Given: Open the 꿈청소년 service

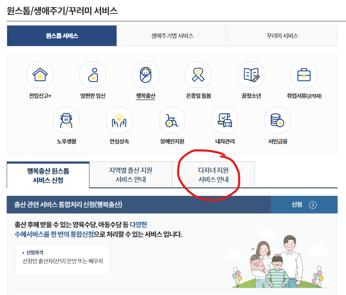Looking at the screenshot, I should coord(251,74).
